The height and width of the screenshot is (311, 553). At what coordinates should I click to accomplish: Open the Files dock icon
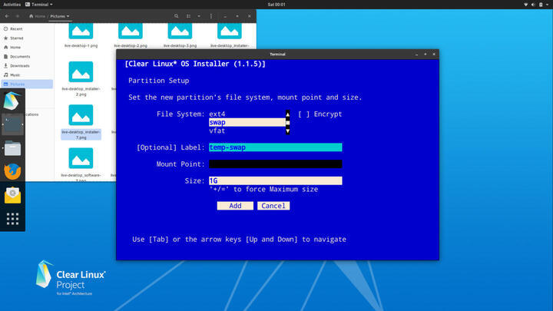pyautogui.click(x=13, y=148)
